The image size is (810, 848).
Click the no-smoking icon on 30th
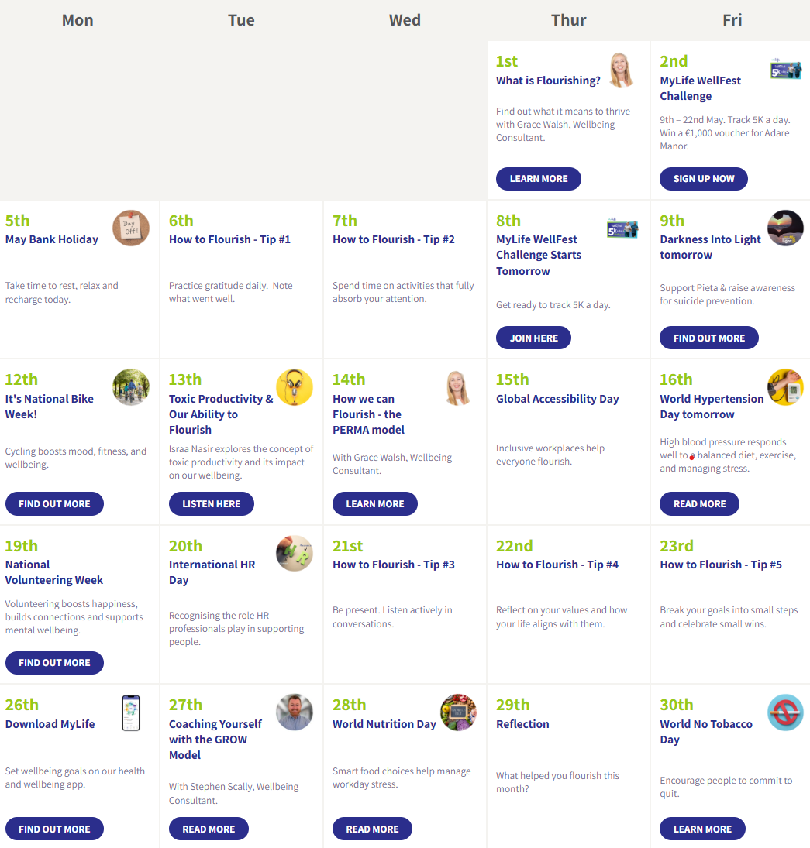coord(786,712)
